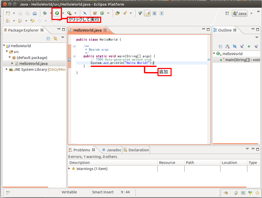Image resolution: width=262 pixels, height=198 pixels.
Task: Click the New Java Class icon
Action: pos(102,13)
